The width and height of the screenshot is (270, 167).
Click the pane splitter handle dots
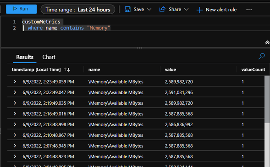point(139,48)
